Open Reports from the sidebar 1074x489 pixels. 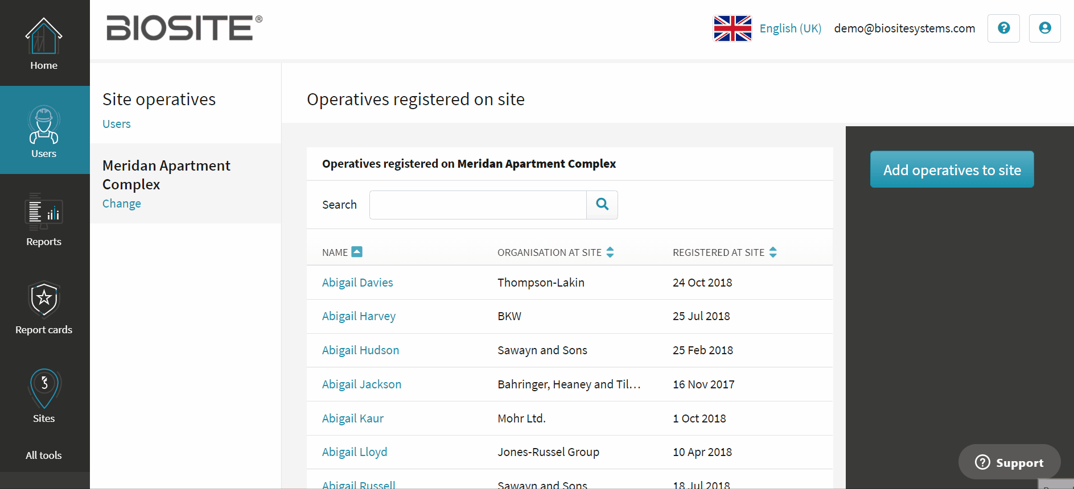pos(44,221)
